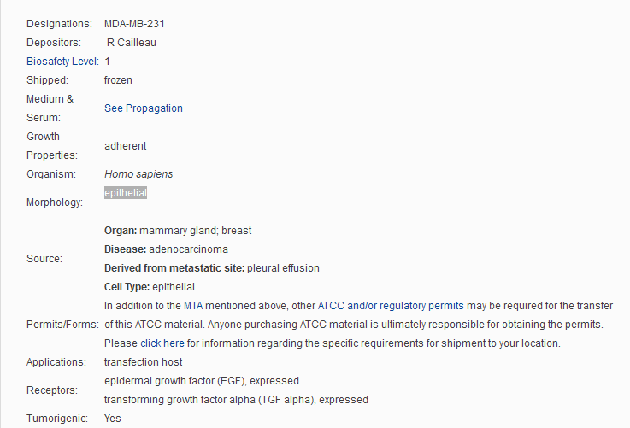This screenshot has height=428, width=630.
Task: Click the 'frozen' Shipped value
Action: (118, 80)
